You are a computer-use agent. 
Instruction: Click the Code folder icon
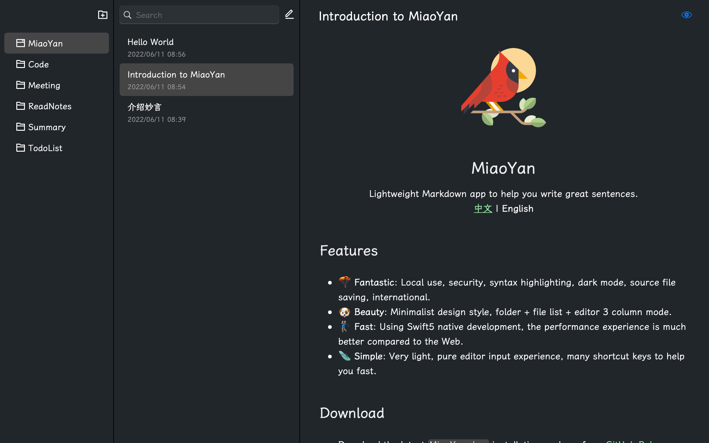[x=21, y=64]
